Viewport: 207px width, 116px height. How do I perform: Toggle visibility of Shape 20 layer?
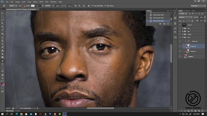click(180, 46)
